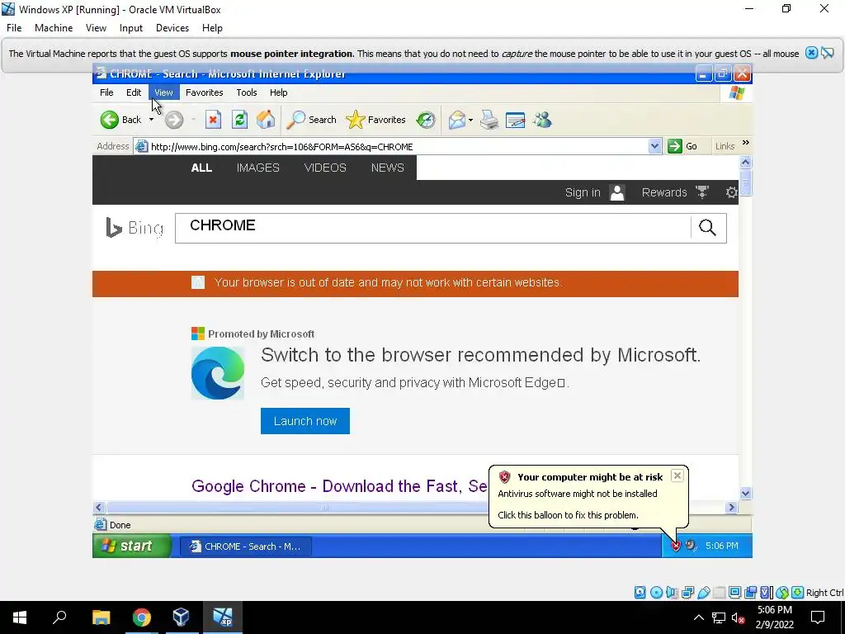Click the red security shield tray icon
The image size is (845, 634).
pyautogui.click(x=676, y=546)
